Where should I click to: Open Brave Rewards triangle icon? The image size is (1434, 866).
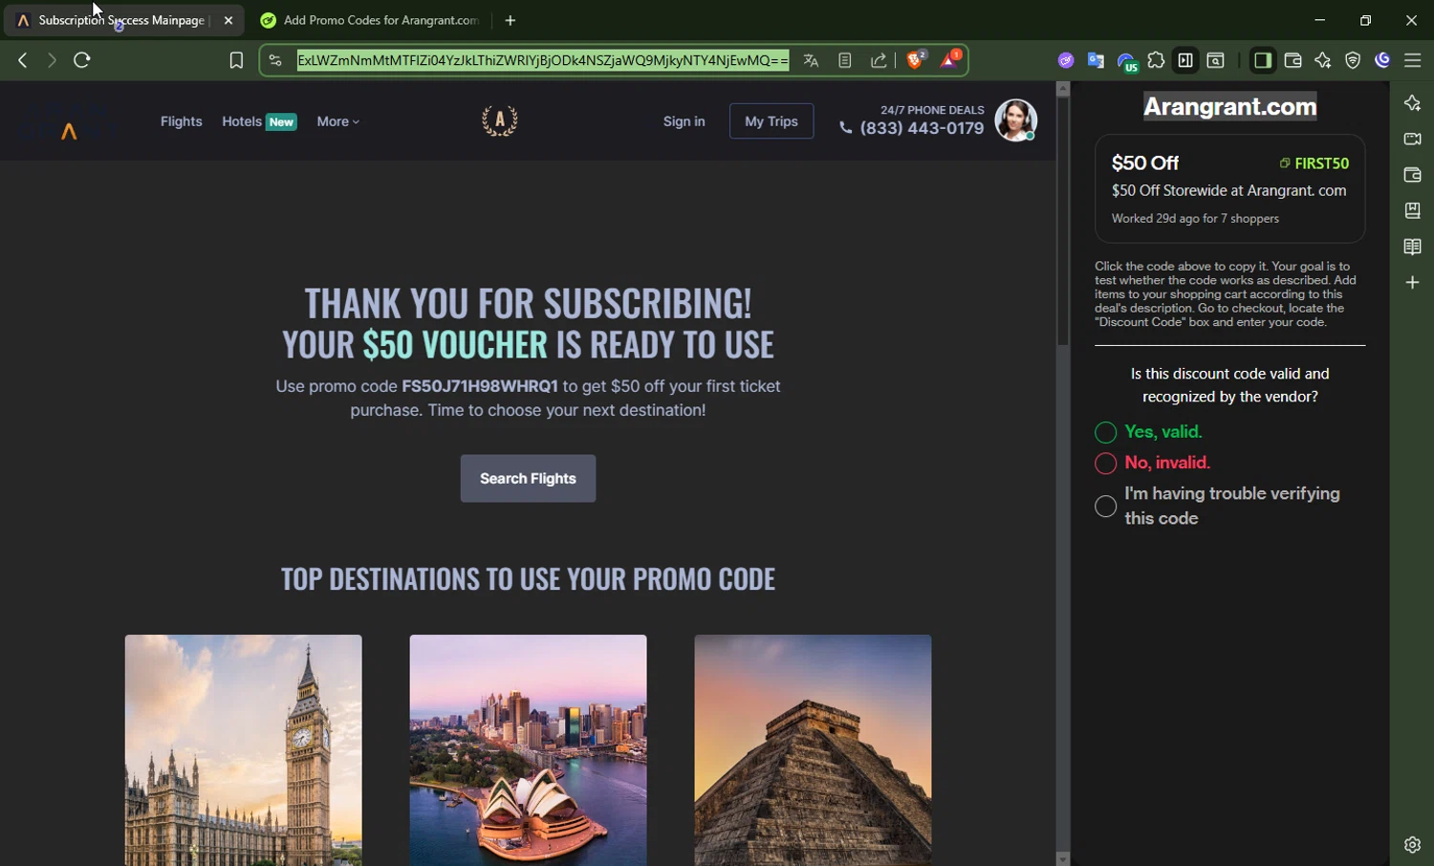949,59
